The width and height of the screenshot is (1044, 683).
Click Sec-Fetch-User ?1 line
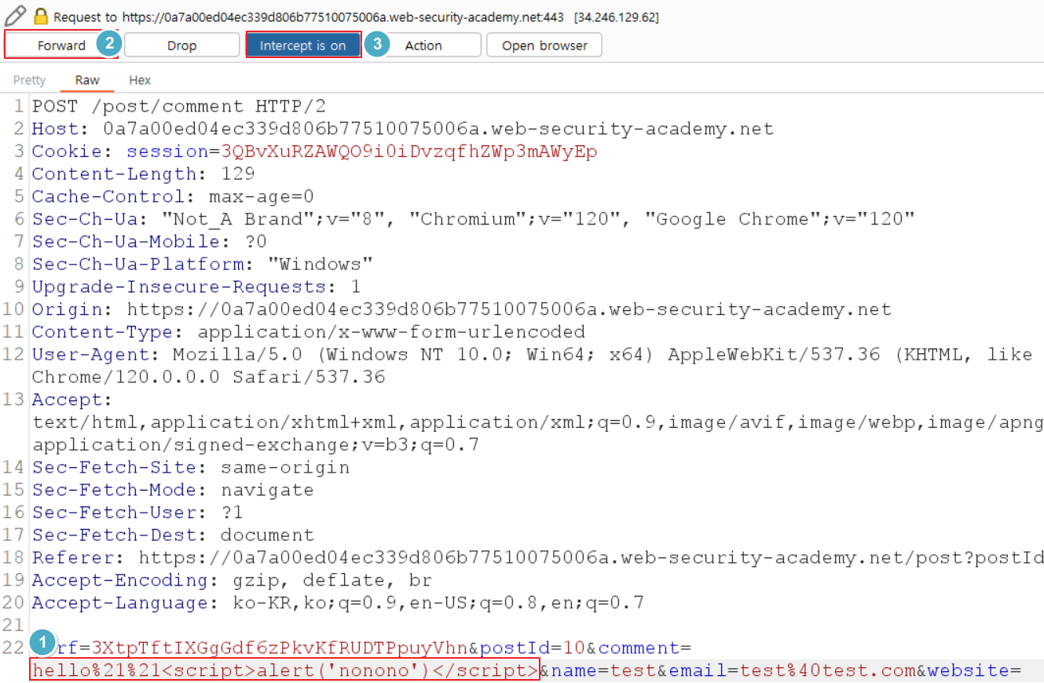tap(137, 513)
